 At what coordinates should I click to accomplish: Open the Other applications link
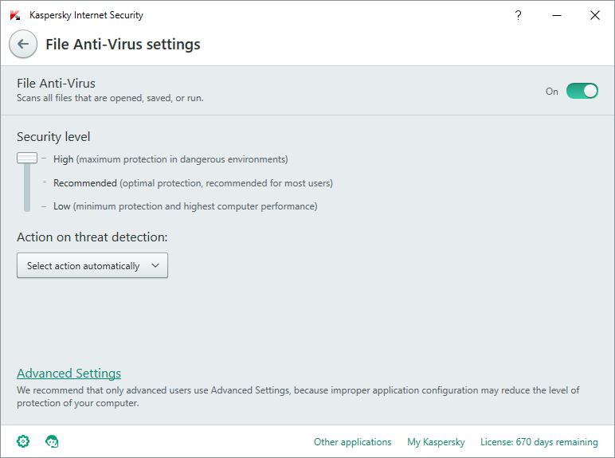click(x=352, y=442)
